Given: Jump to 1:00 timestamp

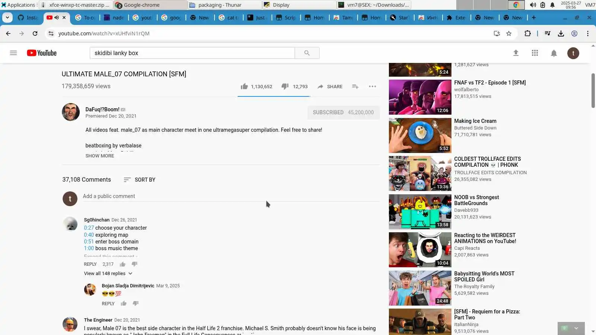Looking at the screenshot, I should point(89,248).
